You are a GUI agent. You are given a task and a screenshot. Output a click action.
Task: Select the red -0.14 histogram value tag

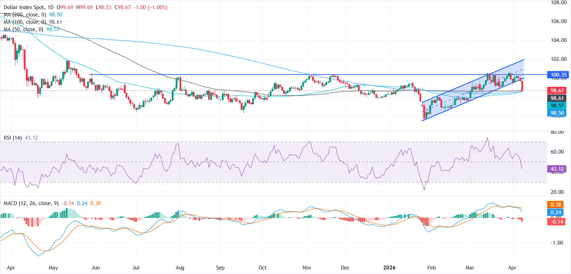click(x=556, y=222)
